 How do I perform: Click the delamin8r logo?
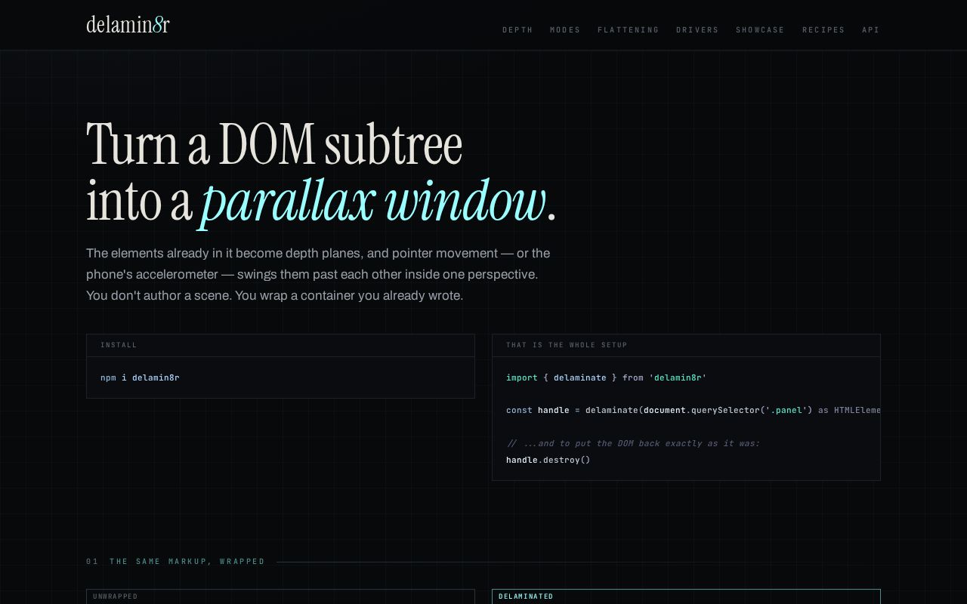coord(128,25)
